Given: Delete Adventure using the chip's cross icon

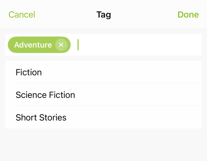Looking at the screenshot, I should pos(61,45).
